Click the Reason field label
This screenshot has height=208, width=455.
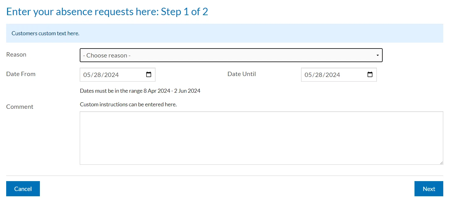tap(16, 54)
